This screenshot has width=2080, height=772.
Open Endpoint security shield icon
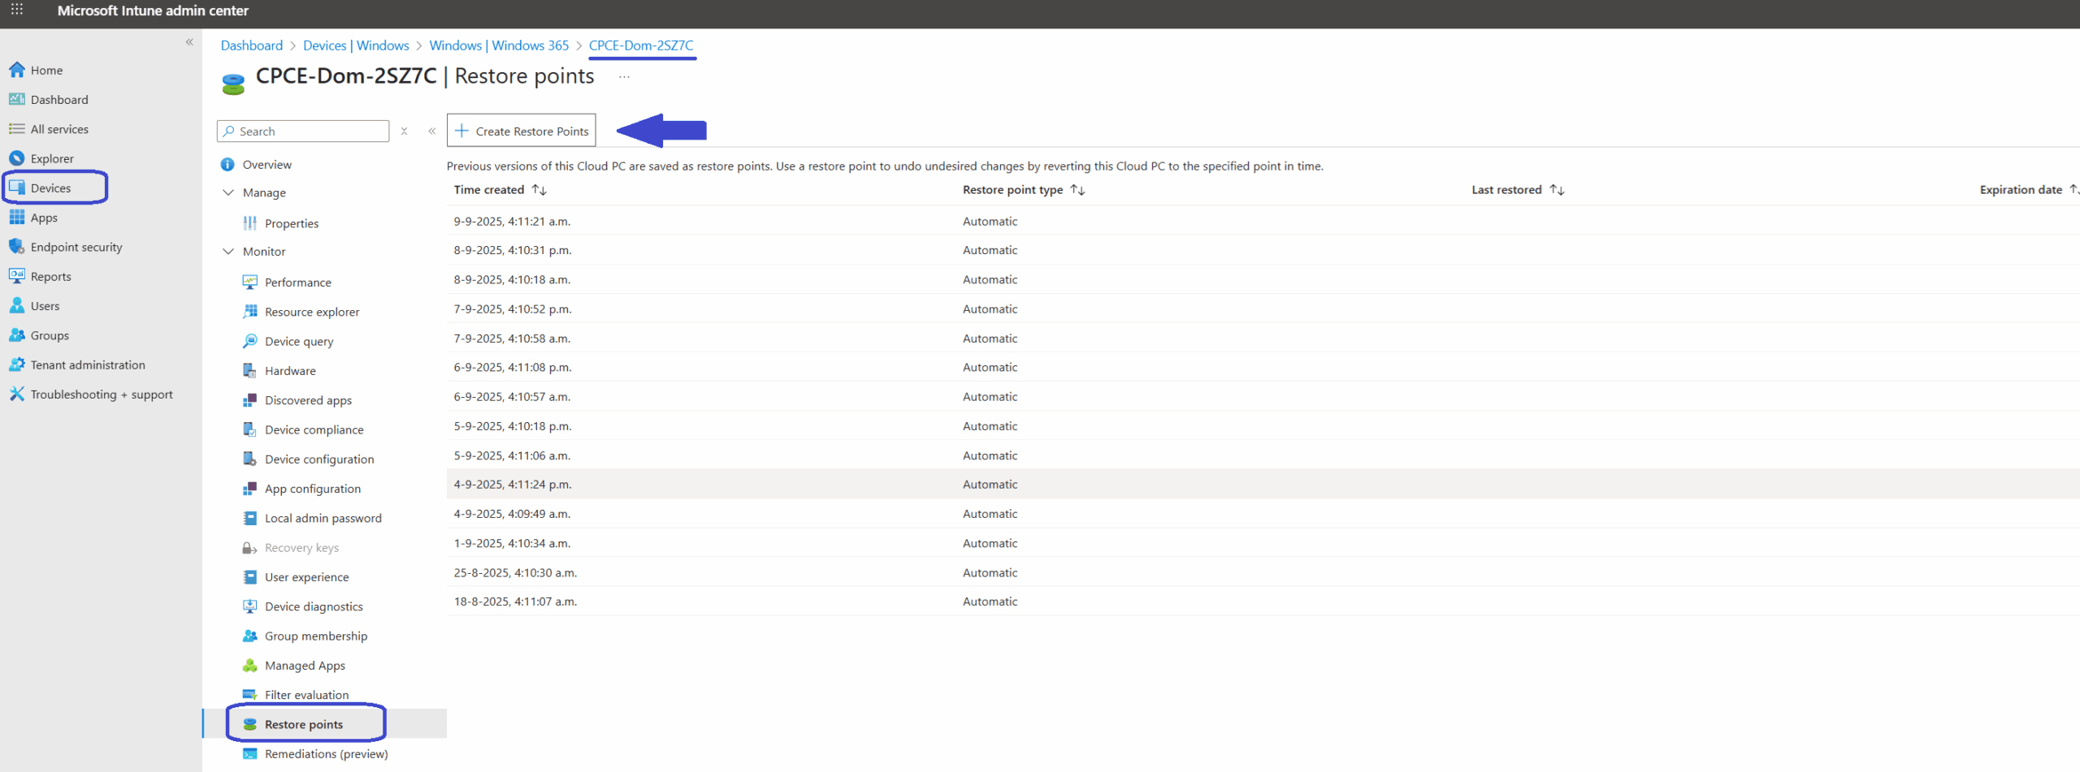tap(17, 247)
